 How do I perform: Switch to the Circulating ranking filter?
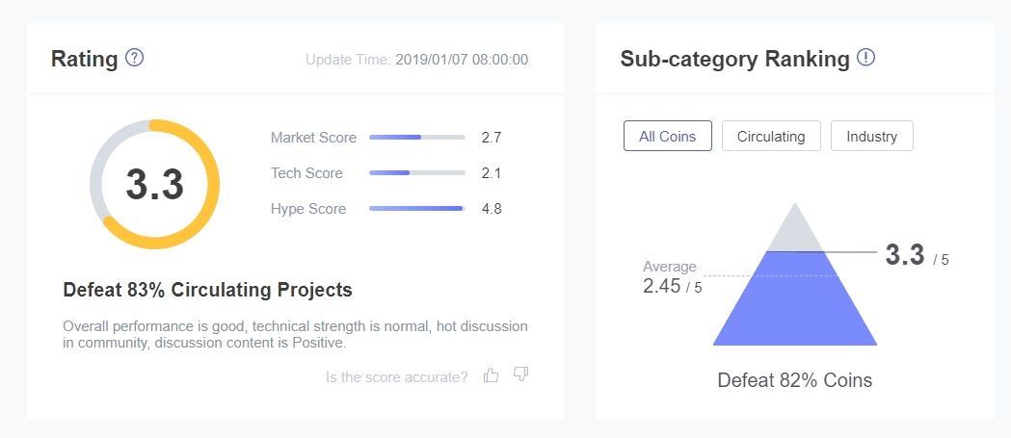[771, 136]
